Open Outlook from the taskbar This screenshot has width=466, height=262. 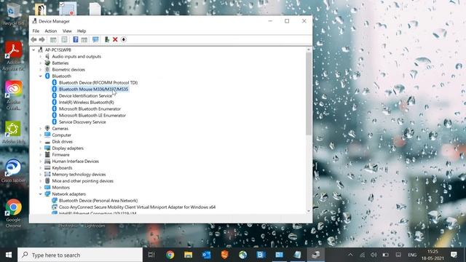coord(206,255)
